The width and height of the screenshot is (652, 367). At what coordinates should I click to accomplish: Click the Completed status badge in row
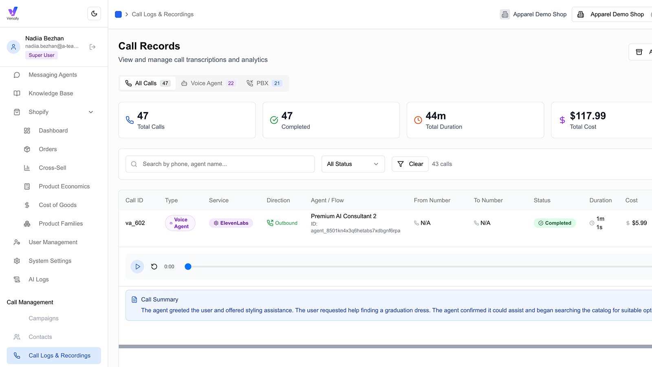click(555, 223)
